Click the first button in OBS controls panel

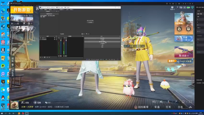pos(103,38)
